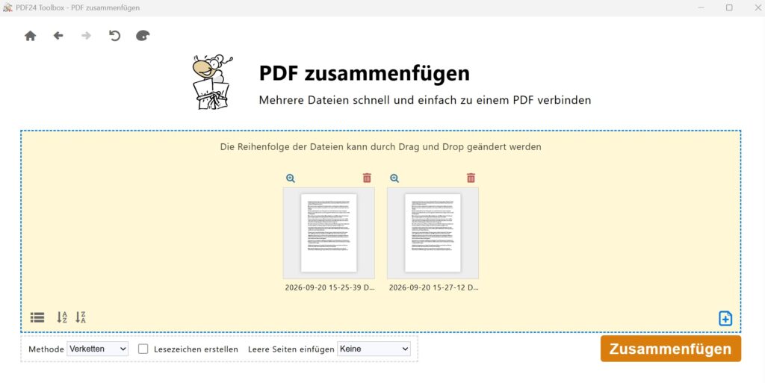Viewport: 765px width, 383px height.
Task: Reset the tool with the undo arrow icon
Action: coord(114,36)
